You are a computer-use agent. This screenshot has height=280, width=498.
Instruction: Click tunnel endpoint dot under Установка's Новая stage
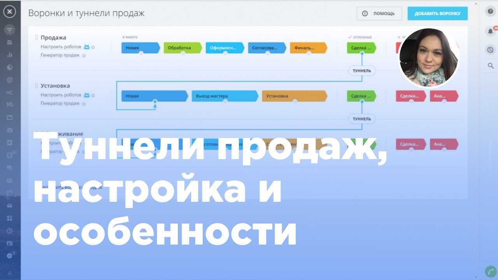coord(155,101)
